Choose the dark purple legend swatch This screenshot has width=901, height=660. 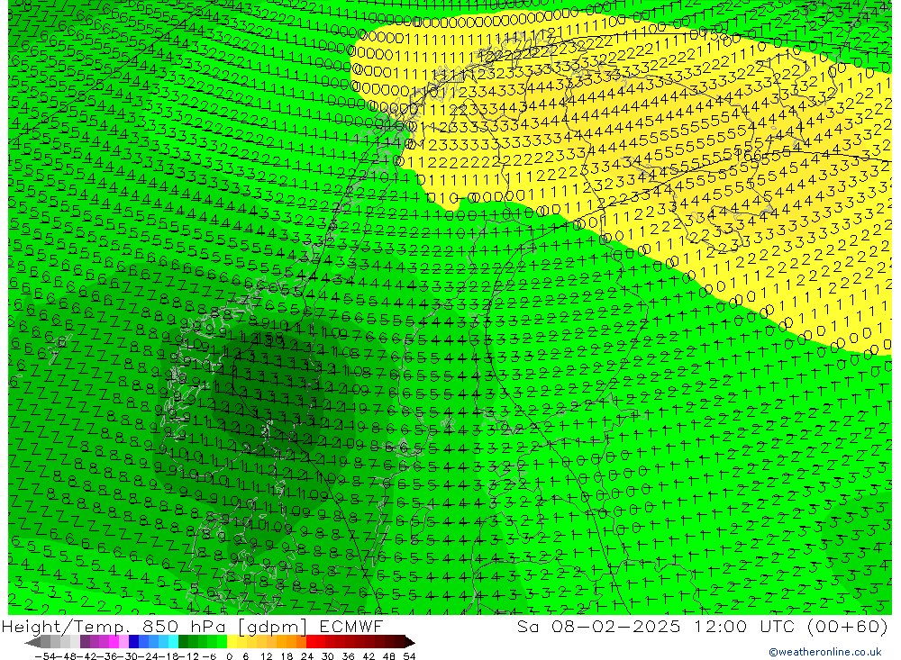point(85,642)
